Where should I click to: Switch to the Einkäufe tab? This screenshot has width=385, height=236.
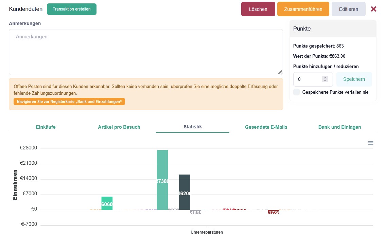tap(46, 127)
